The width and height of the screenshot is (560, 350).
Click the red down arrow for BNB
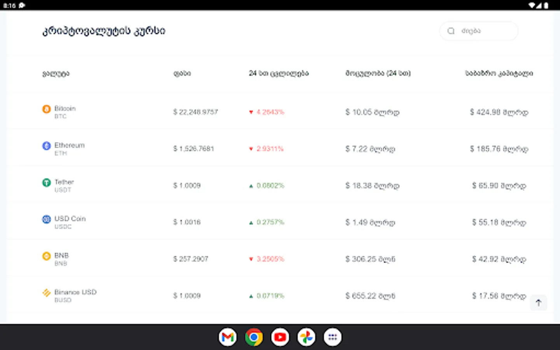[x=251, y=259]
